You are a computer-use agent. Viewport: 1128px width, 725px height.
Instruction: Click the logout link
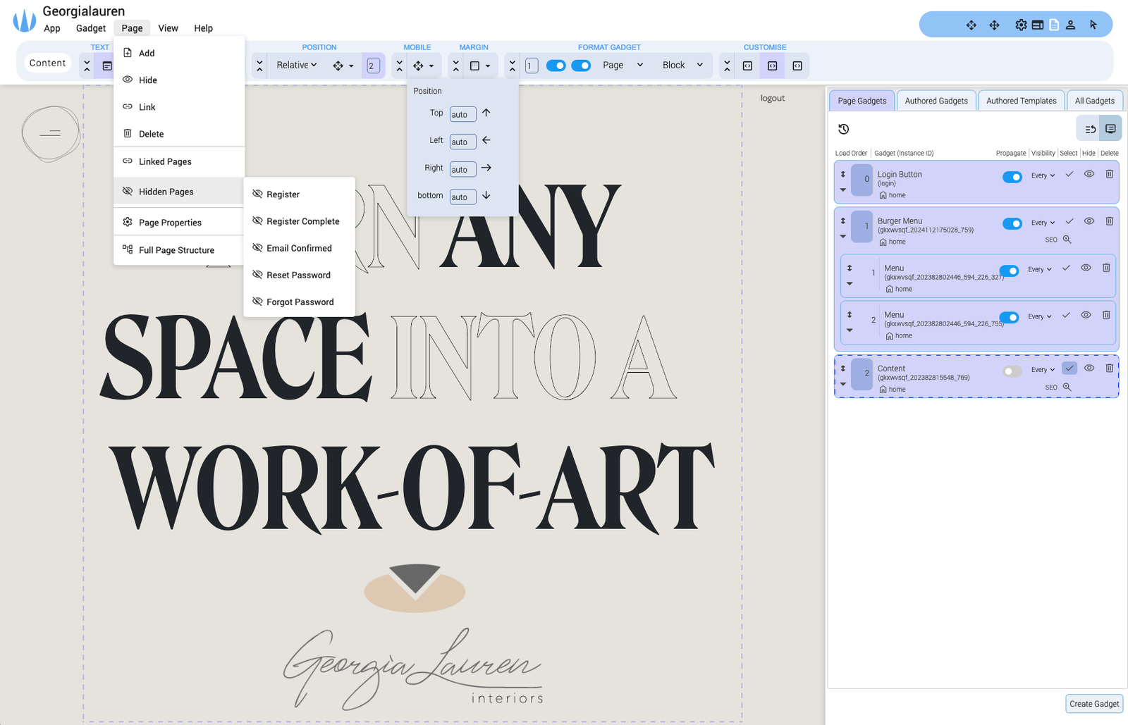coord(773,98)
